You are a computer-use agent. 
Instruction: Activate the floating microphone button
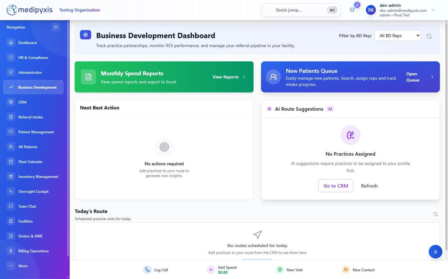[x=435, y=252]
